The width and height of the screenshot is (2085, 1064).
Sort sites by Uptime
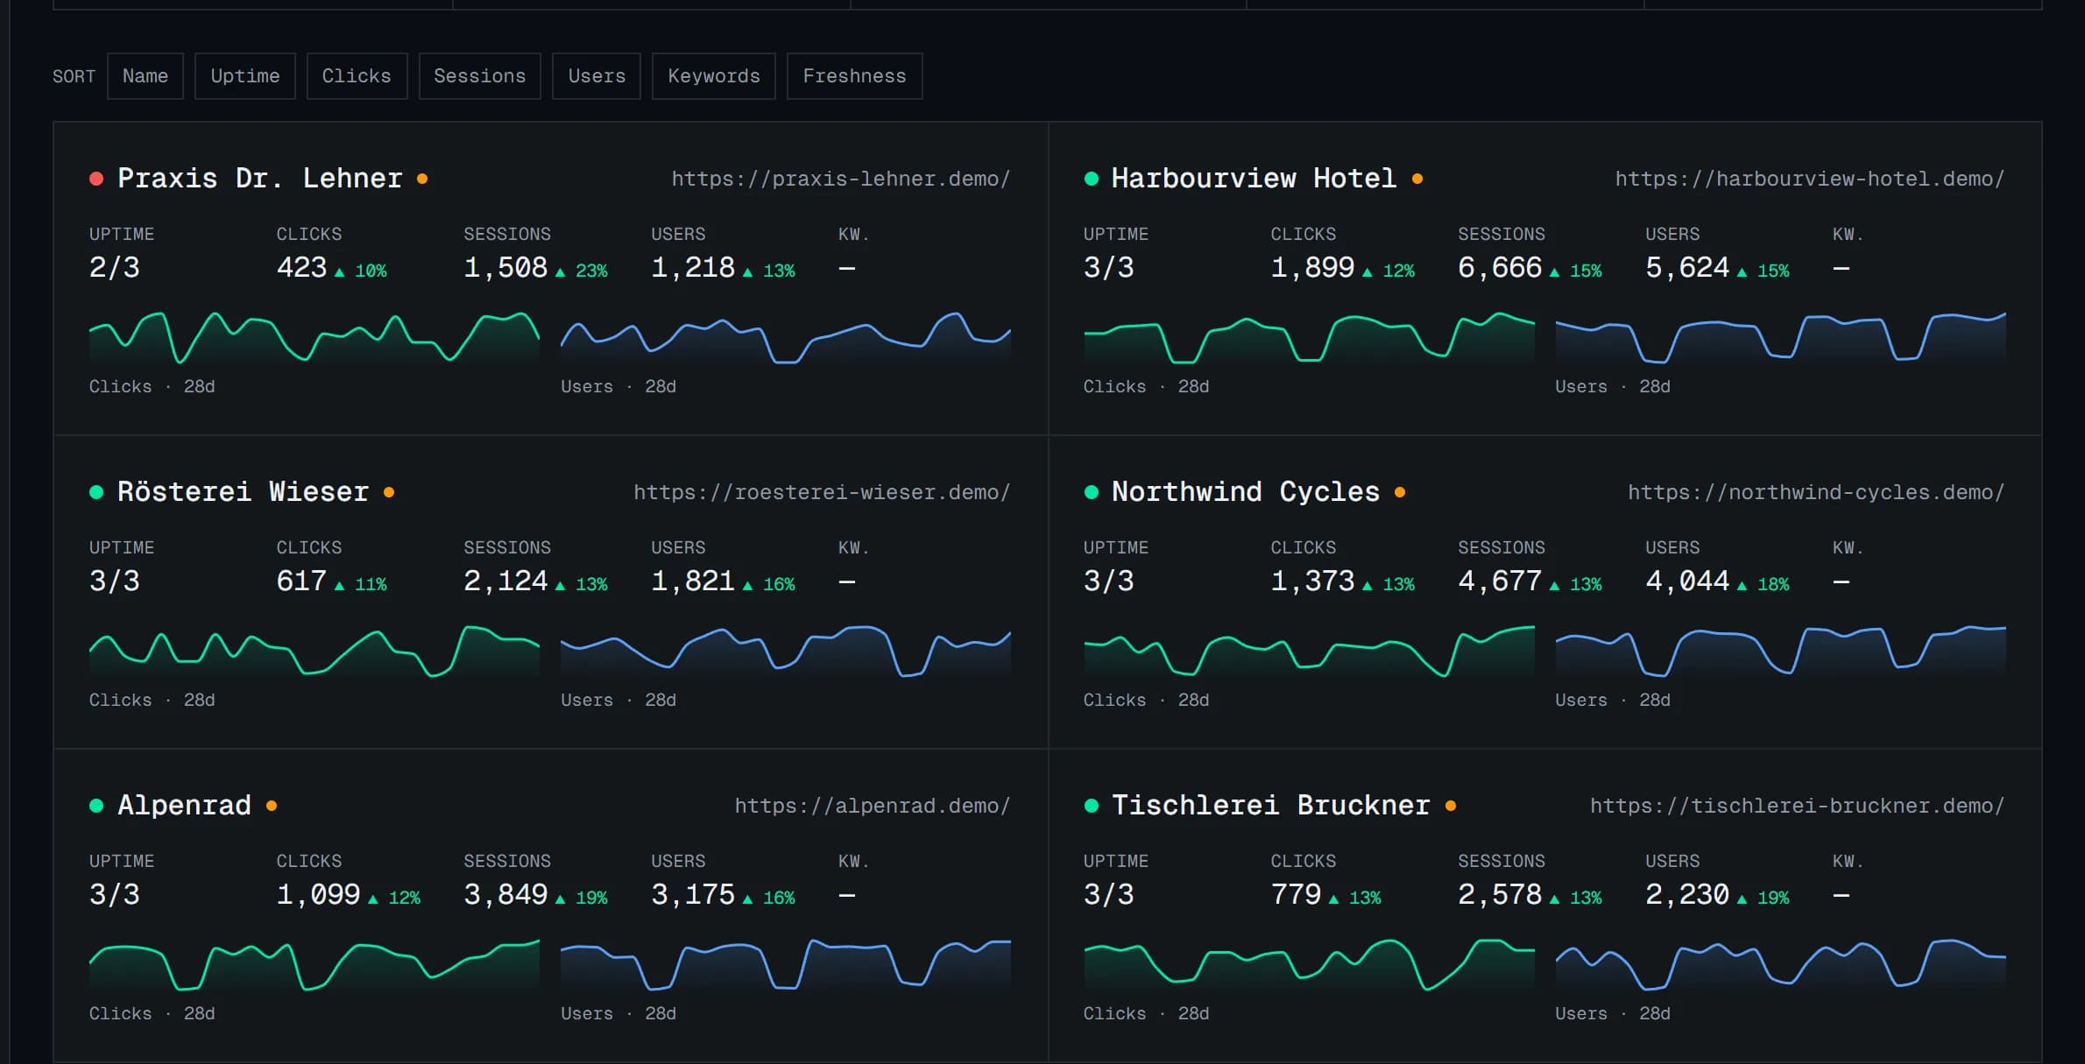(245, 76)
